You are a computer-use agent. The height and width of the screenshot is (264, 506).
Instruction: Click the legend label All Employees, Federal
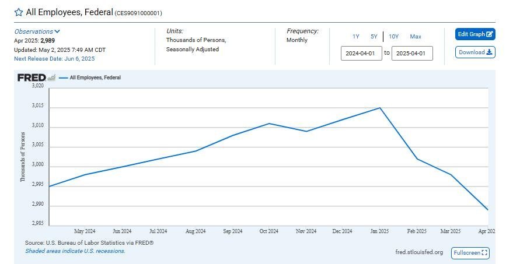click(x=95, y=77)
